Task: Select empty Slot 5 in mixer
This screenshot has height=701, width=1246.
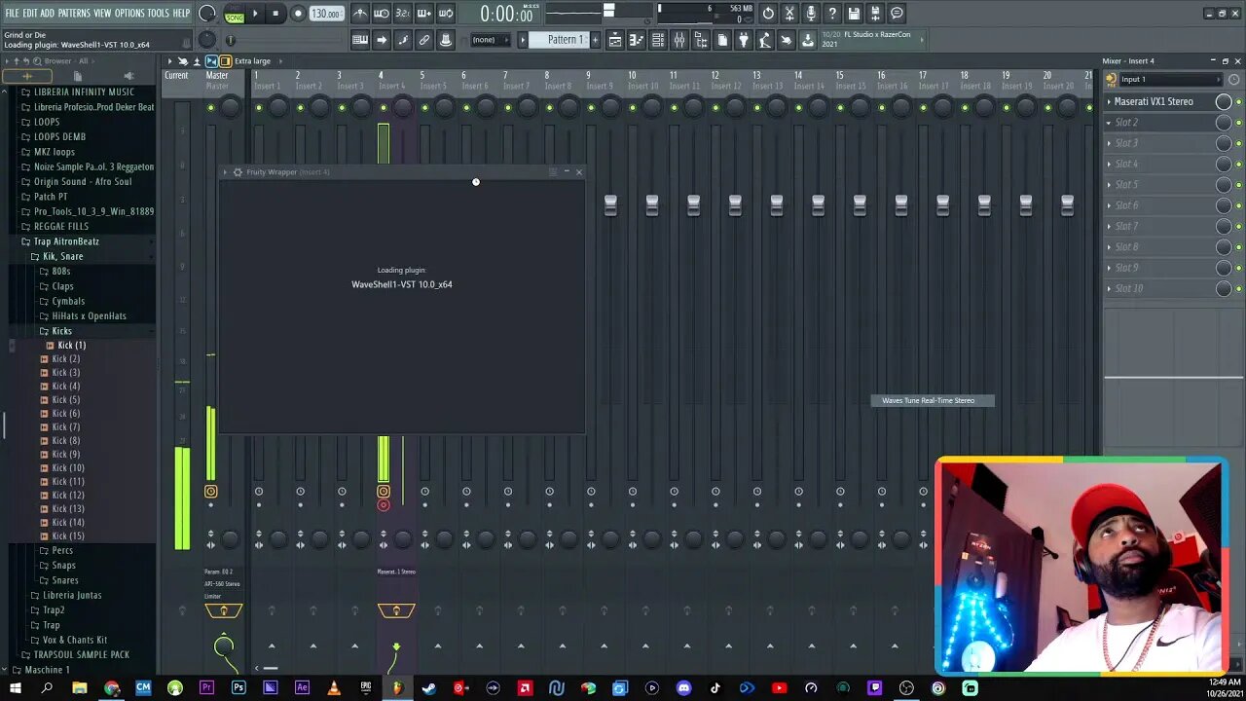Action: pos(1158,185)
